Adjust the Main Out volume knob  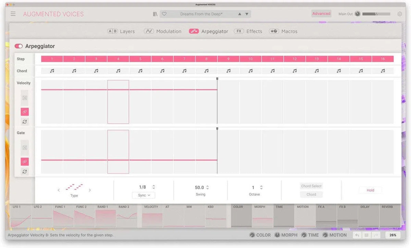tap(358, 14)
